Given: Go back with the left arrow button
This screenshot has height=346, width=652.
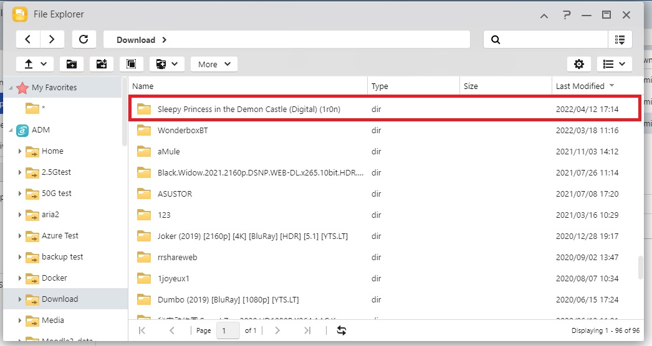Looking at the screenshot, I should 28,39.
